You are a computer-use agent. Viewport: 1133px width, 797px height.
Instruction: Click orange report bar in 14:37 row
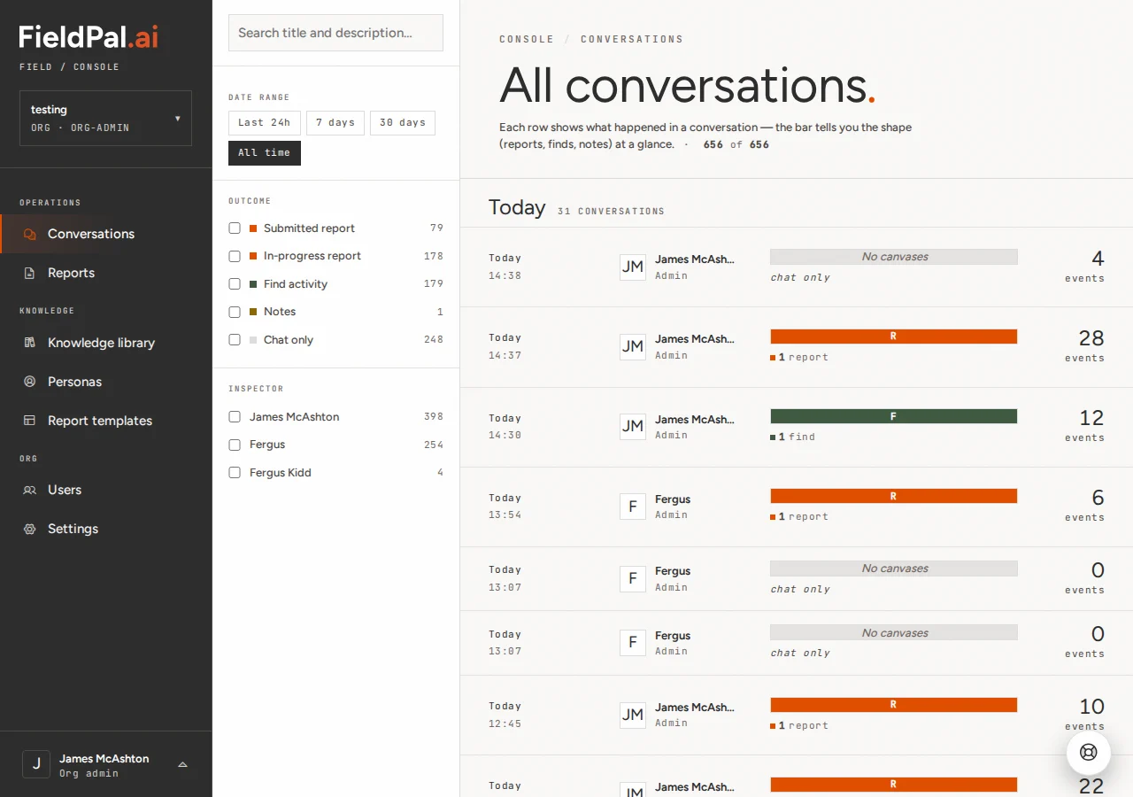click(894, 337)
